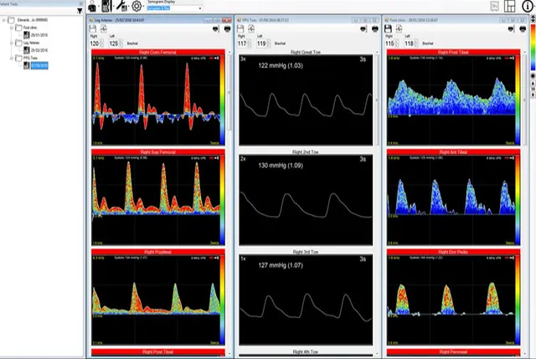Click the filter funnel in the Patient Tests panel
The image size is (536, 359).
pyautogui.click(x=79, y=11)
